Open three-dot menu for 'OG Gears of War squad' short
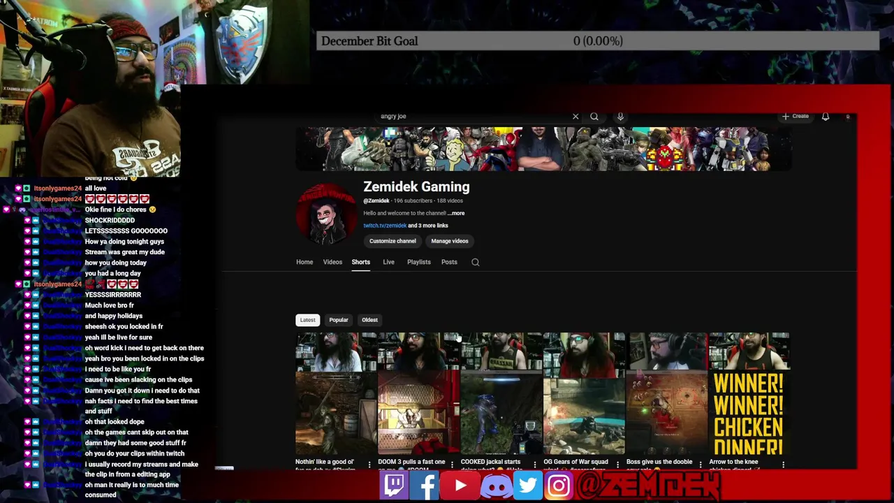 pyautogui.click(x=617, y=464)
